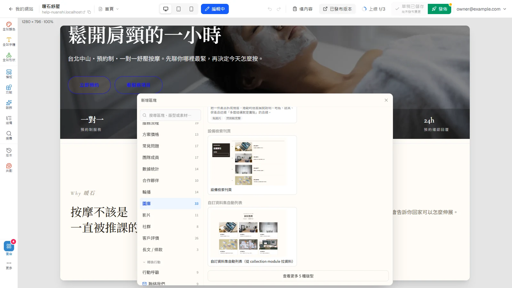The height and width of the screenshot is (288, 512).
Task: Close the 新增區塊 dialog
Action: click(386, 100)
